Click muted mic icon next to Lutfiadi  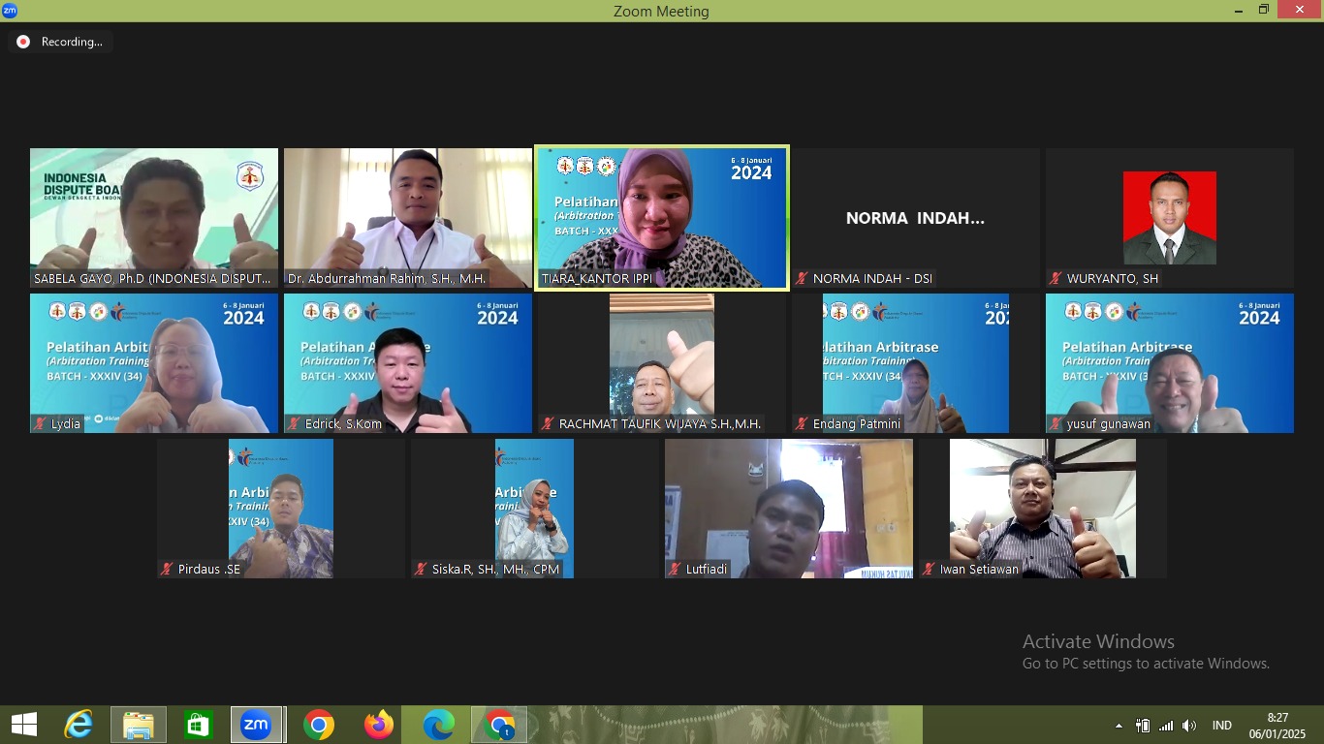tap(676, 569)
